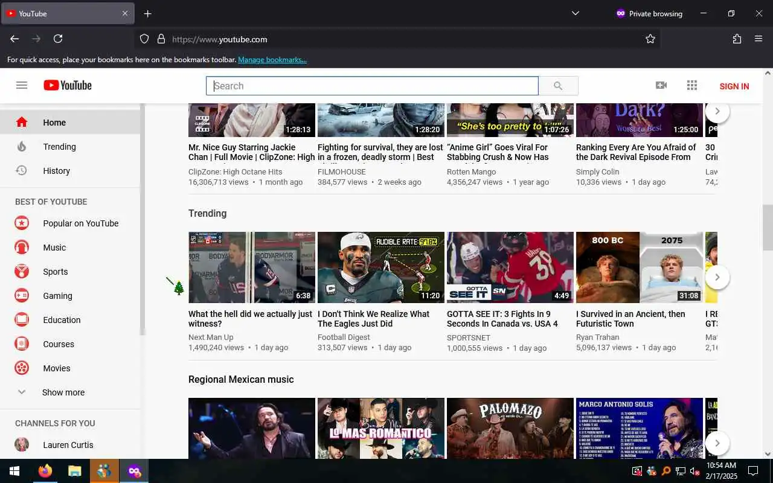Reload the page in browser
The height and width of the screenshot is (483, 773).
point(58,39)
